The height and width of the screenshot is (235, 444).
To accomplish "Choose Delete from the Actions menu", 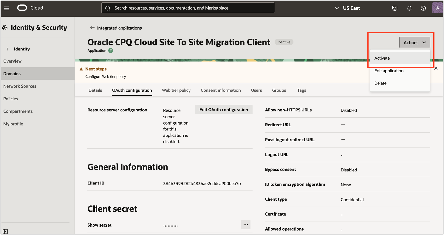I will click(400, 83).
